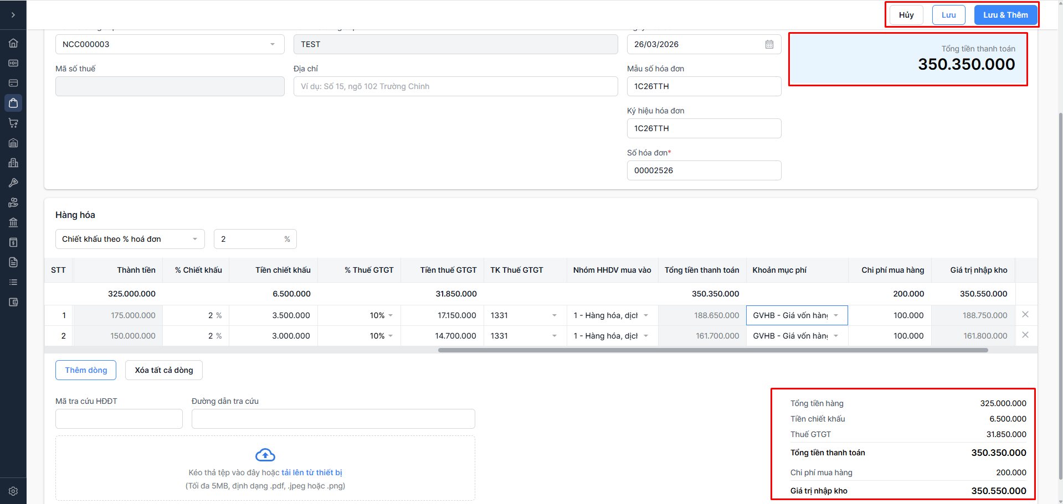Click the "tải lên từ thiết bị" link
This screenshot has width=1063, height=504.
click(x=312, y=472)
